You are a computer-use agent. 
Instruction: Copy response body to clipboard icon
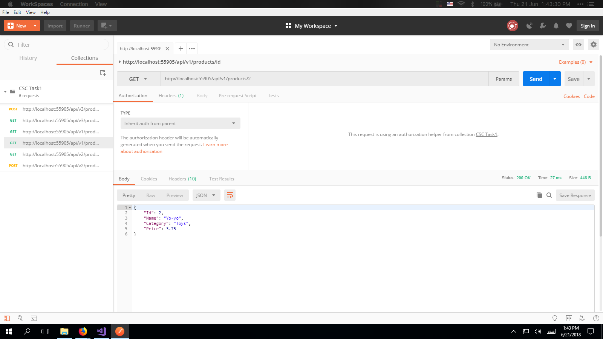[539, 195]
